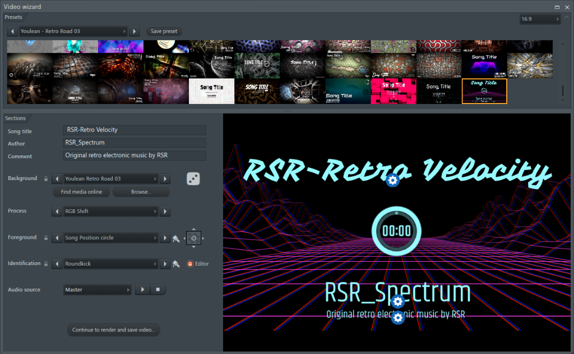
Task: Click Find media online
Action: 81,192
